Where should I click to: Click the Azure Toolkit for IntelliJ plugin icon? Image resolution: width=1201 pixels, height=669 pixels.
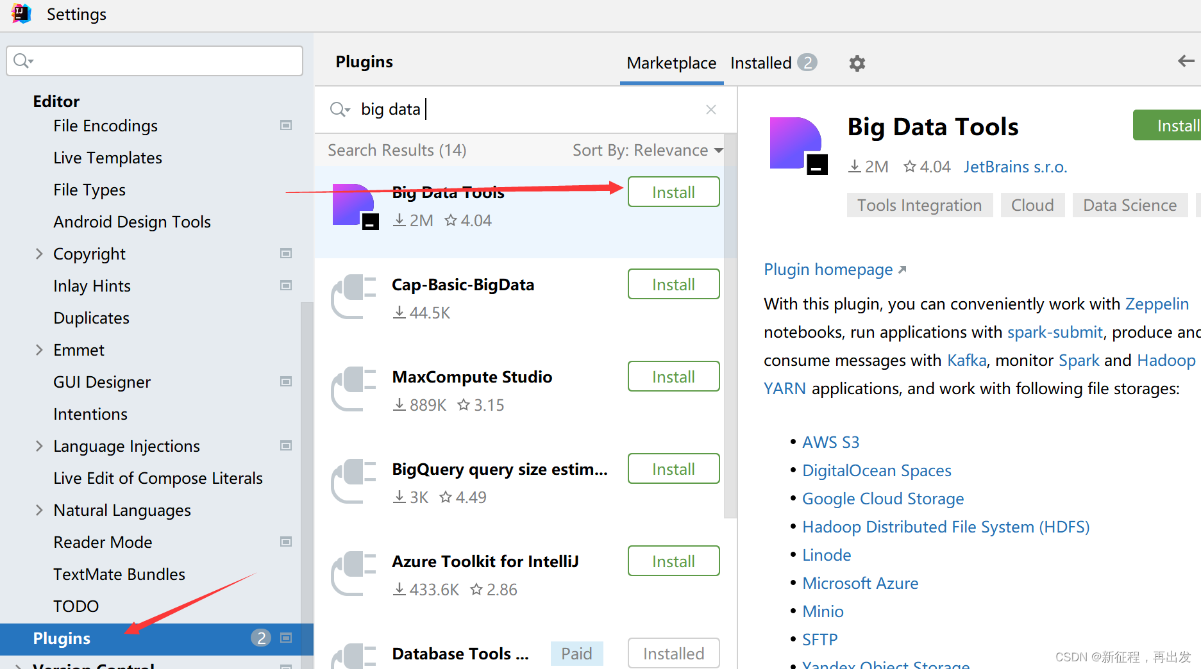point(353,574)
